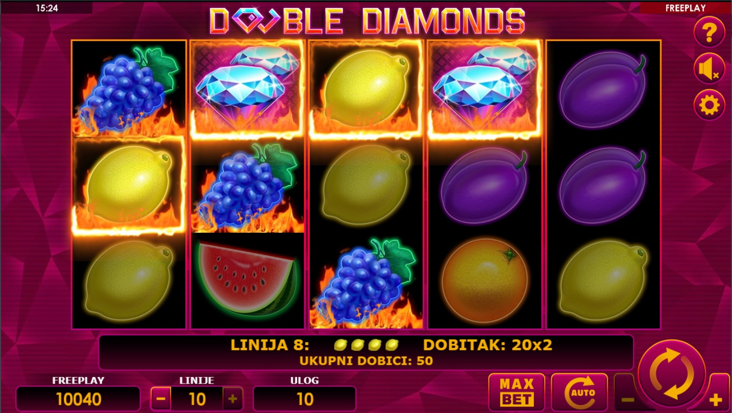The image size is (732, 413).
Task: Spin the reels with the round arrows button
Action: coord(672,373)
